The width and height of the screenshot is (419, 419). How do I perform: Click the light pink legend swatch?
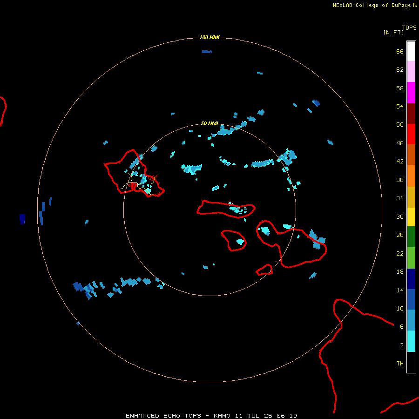coord(411,72)
